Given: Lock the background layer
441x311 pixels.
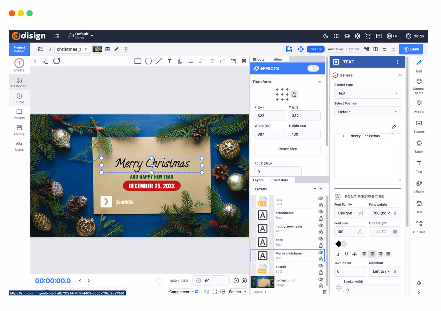Looking at the screenshot, I should click(321, 286).
